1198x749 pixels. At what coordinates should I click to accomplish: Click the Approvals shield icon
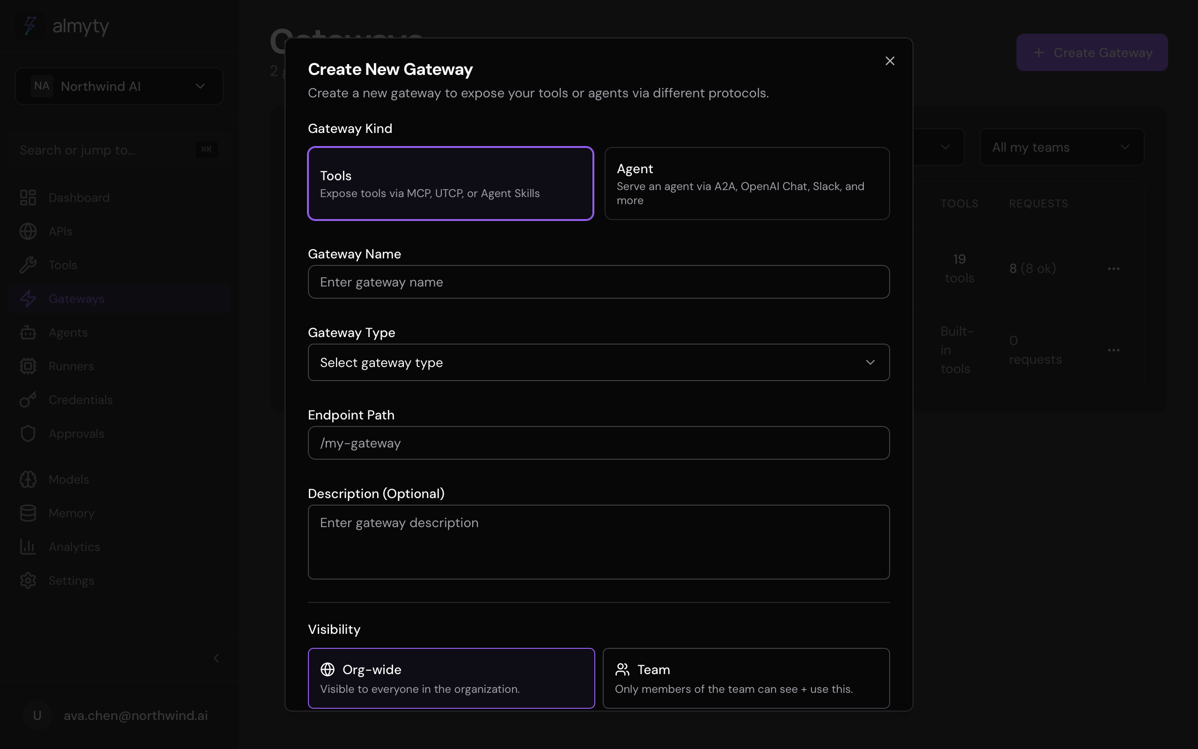coord(28,433)
